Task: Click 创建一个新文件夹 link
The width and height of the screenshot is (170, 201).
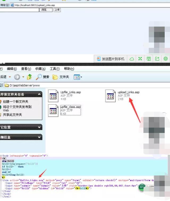Action: [16, 102]
